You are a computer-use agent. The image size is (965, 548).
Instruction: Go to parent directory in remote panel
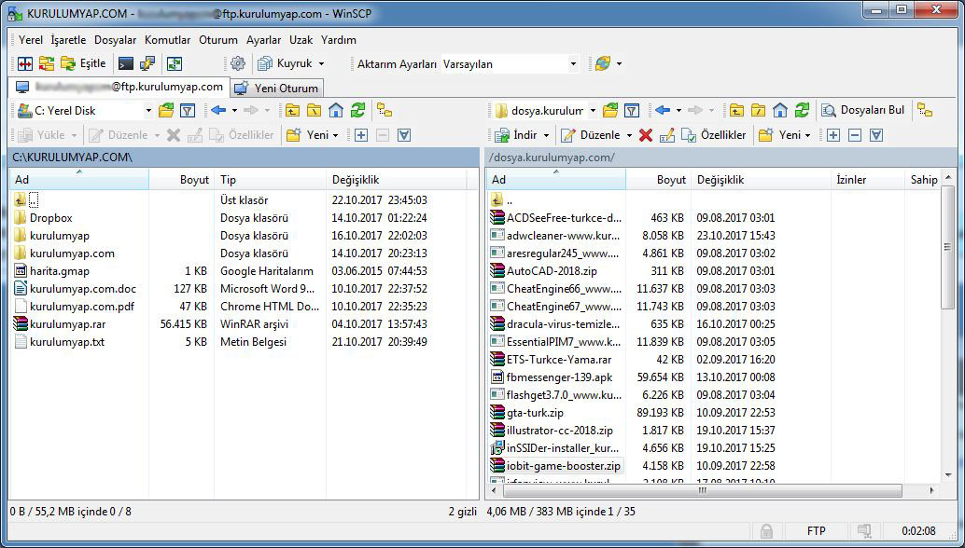click(736, 111)
